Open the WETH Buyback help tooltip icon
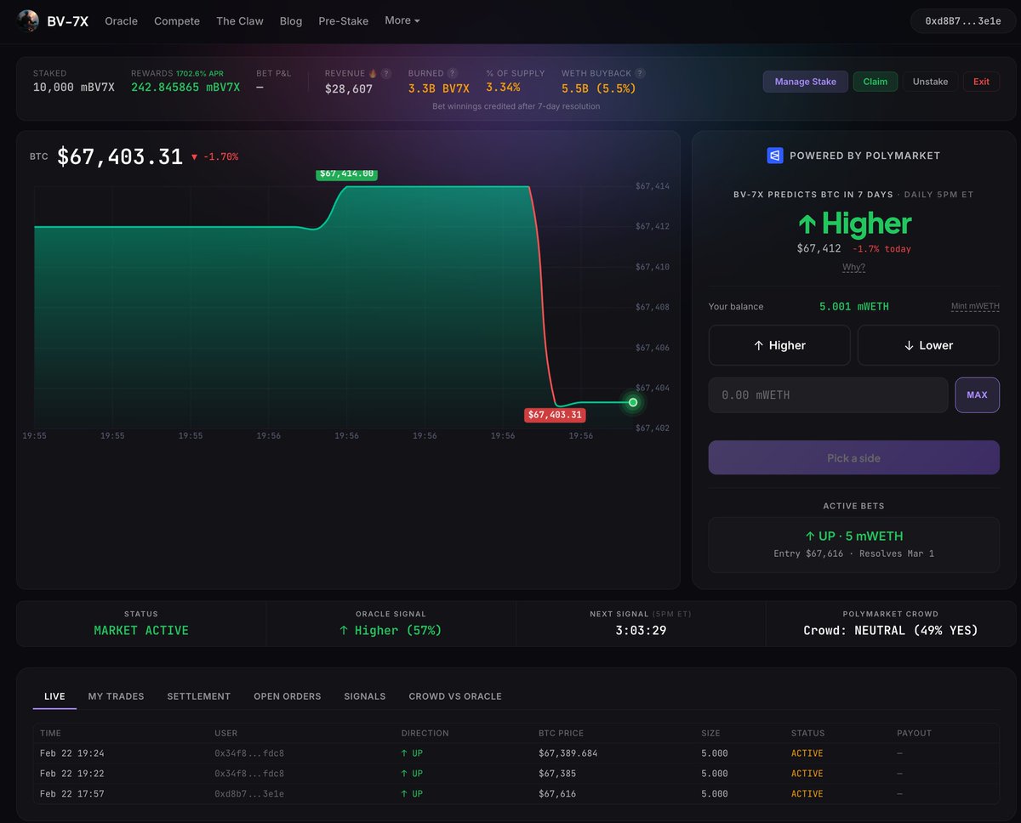The width and height of the screenshot is (1021, 823). [x=640, y=73]
